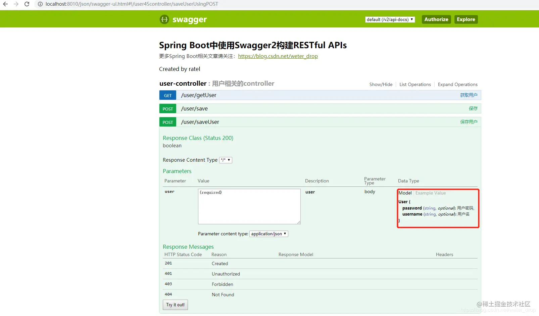Reload the page with the refresh icon
This screenshot has width=539, height=316.
27,4
